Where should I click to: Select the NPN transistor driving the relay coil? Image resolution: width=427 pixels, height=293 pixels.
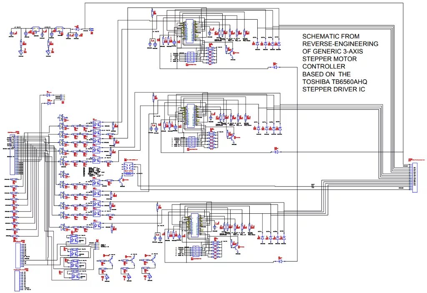(121, 180)
